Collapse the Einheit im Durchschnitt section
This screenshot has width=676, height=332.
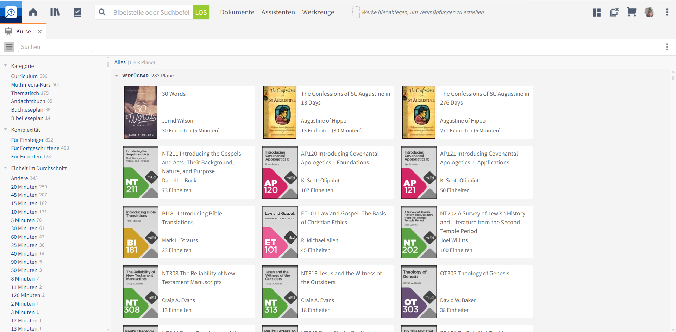(6, 168)
